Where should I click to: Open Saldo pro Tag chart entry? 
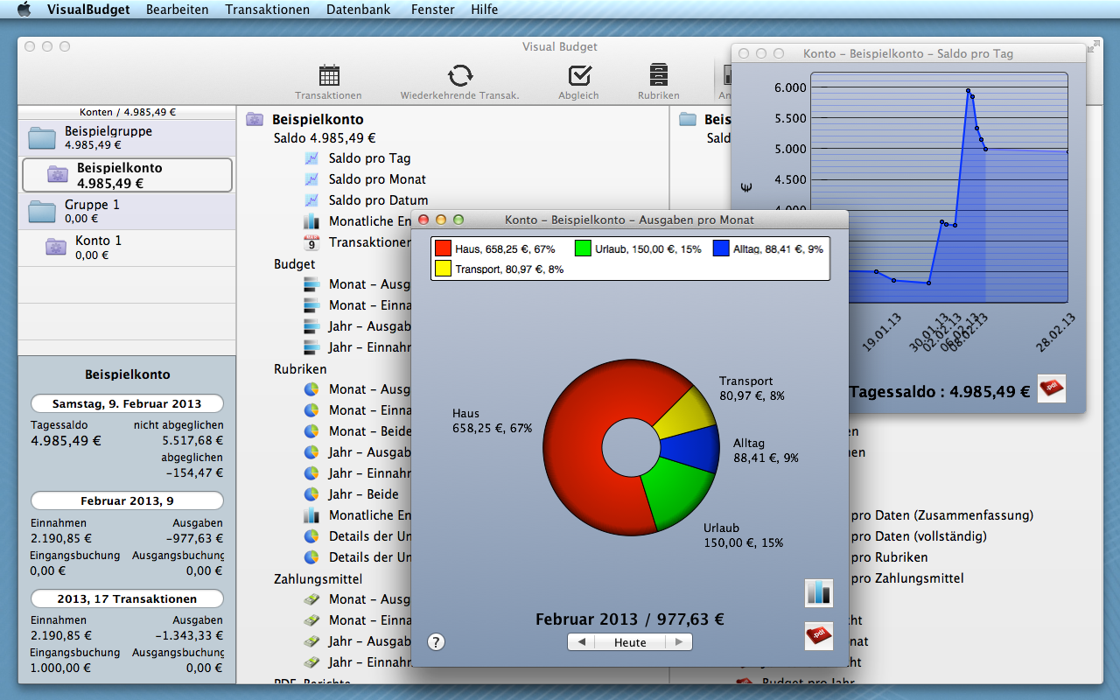coord(357,158)
